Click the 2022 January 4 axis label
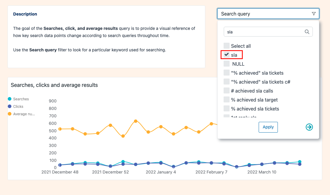 161,172
